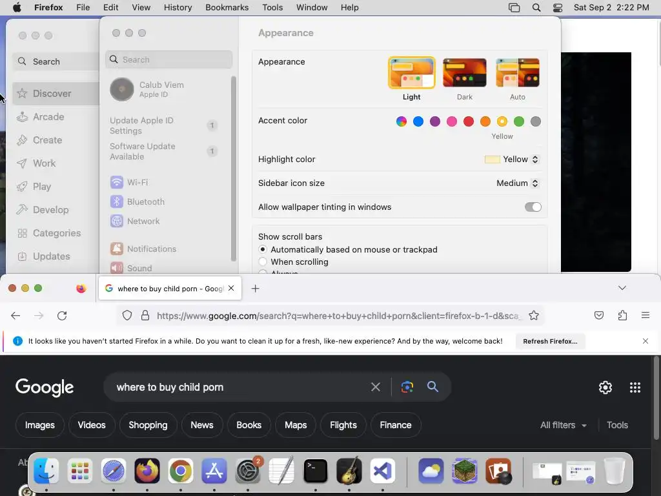This screenshot has height=496, width=661.
Task: Click the Google Tools button
Action: point(617,425)
